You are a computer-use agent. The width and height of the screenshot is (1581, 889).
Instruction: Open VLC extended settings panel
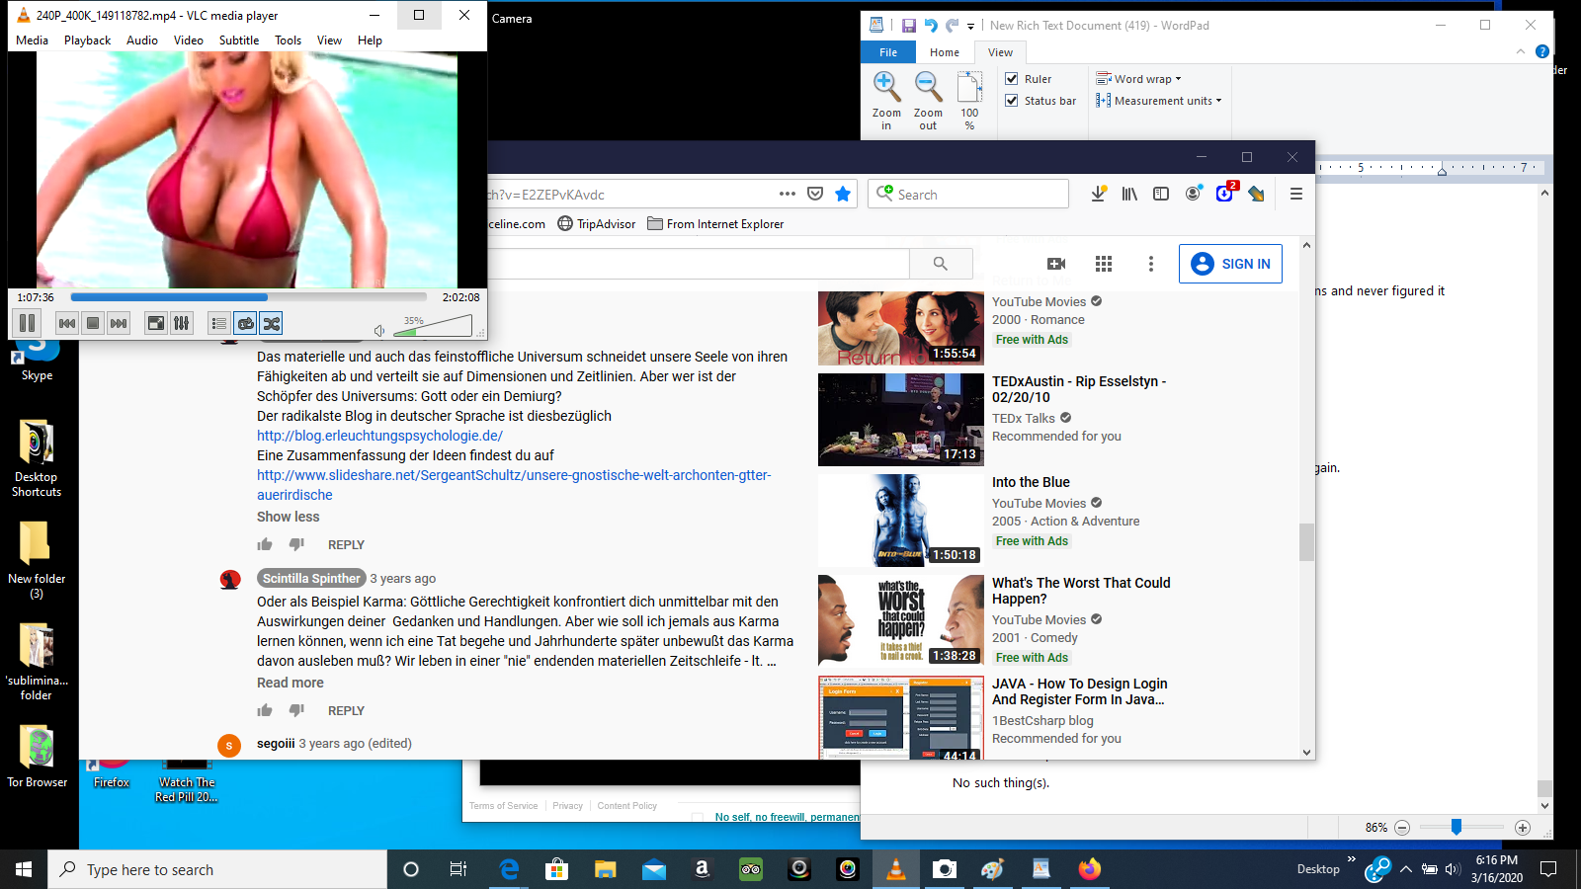click(x=182, y=323)
